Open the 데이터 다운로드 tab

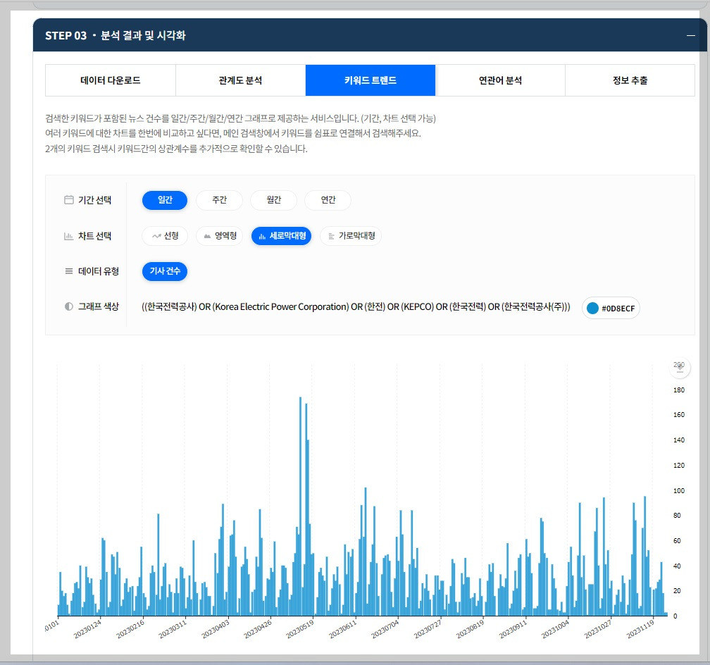tap(111, 80)
